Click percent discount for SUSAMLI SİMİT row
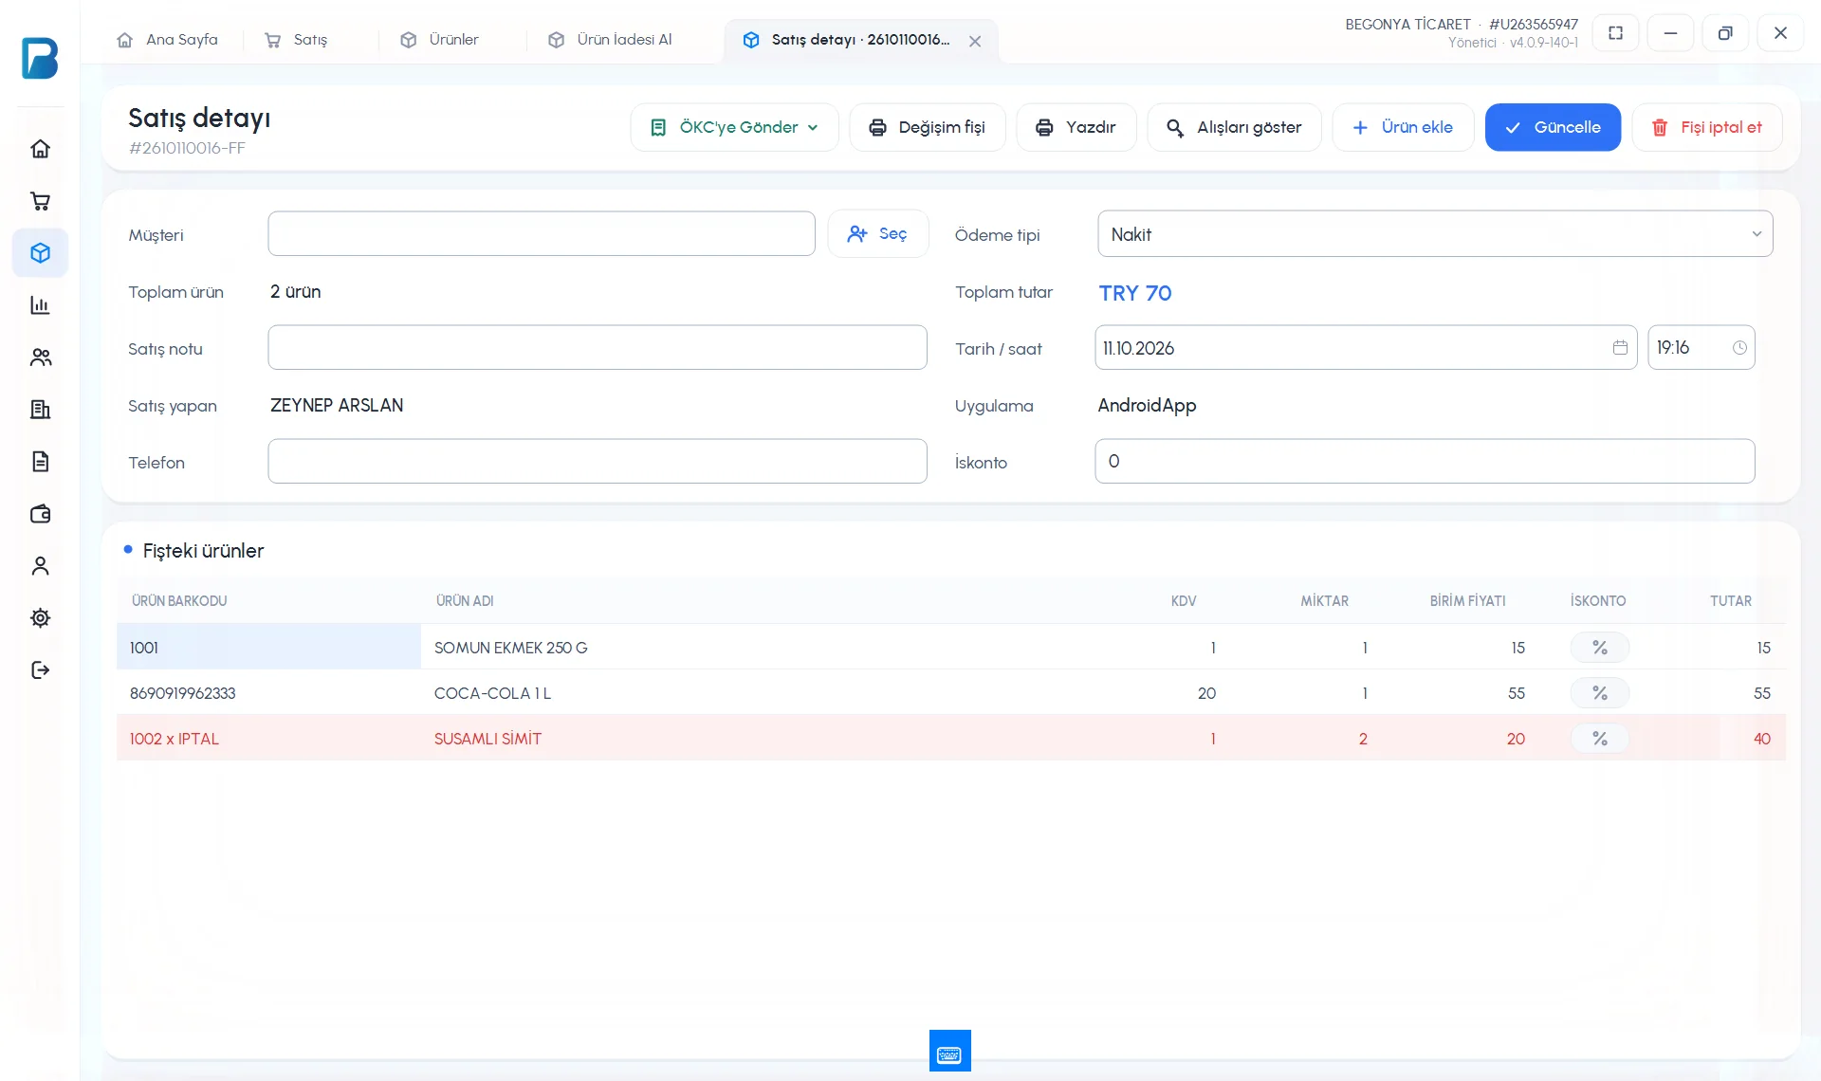Screen dimensions: 1821x1081 coord(1599,739)
